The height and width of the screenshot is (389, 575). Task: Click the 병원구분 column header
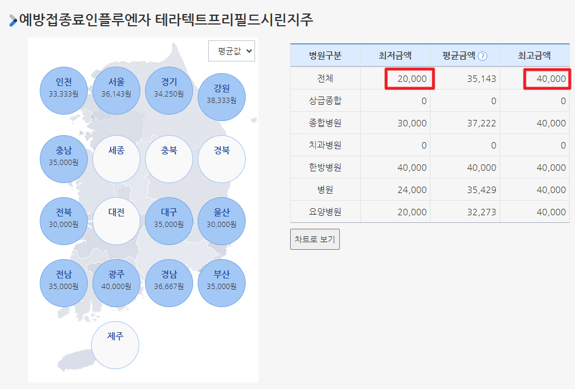pos(325,56)
